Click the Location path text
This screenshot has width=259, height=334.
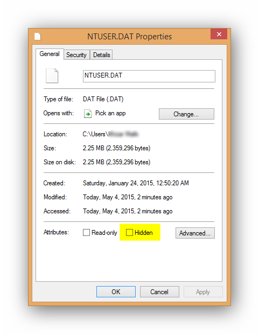point(110,134)
